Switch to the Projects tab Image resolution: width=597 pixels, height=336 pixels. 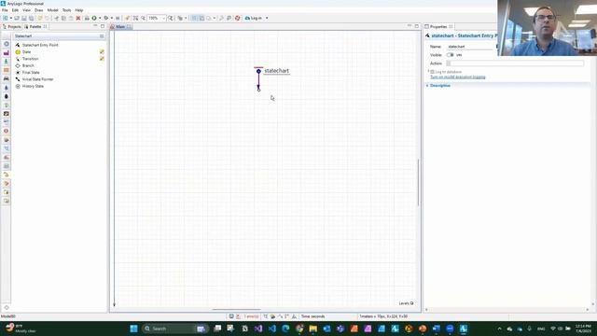pyautogui.click(x=12, y=27)
